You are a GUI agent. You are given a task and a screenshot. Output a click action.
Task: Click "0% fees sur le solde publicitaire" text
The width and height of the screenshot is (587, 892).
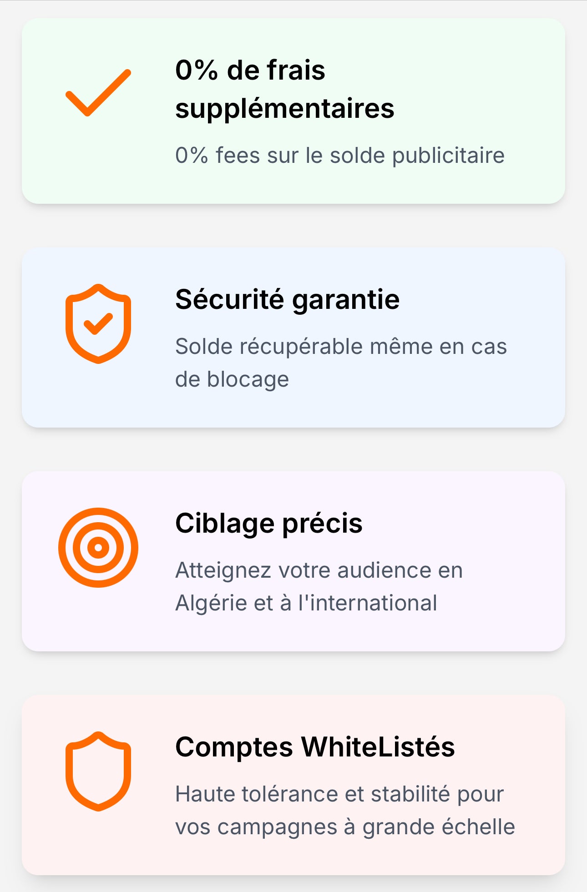coord(339,156)
